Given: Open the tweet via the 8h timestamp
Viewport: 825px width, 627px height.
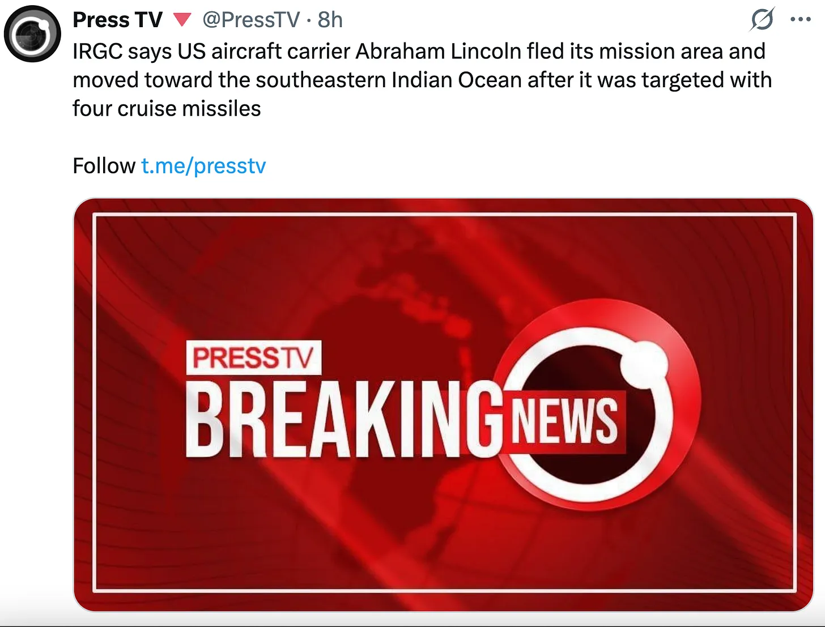Looking at the screenshot, I should click(x=330, y=20).
